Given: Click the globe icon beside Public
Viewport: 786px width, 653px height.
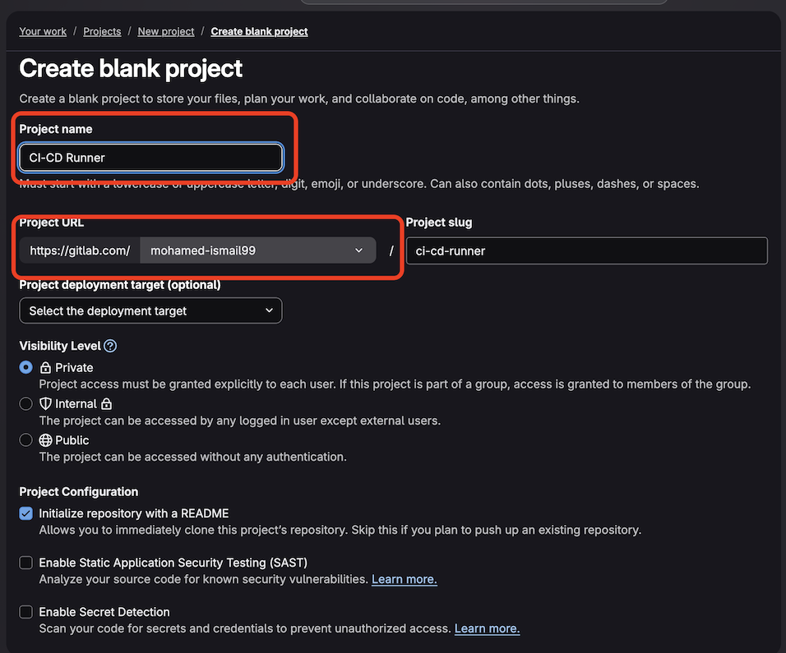Looking at the screenshot, I should tap(46, 439).
